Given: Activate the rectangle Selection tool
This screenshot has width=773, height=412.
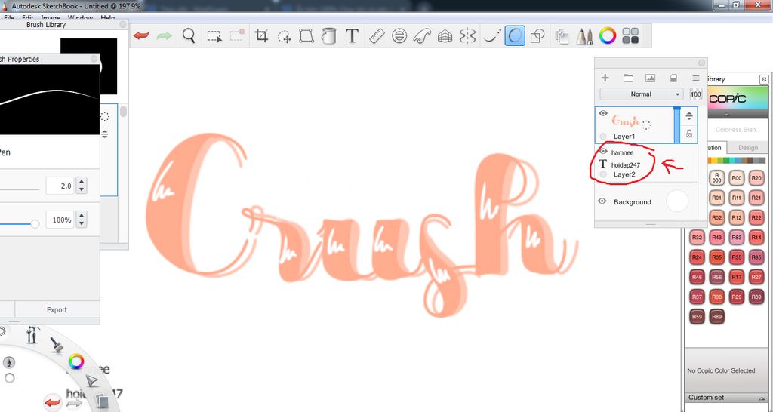Looking at the screenshot, I should pyautogui.click(x=214, y=36).
